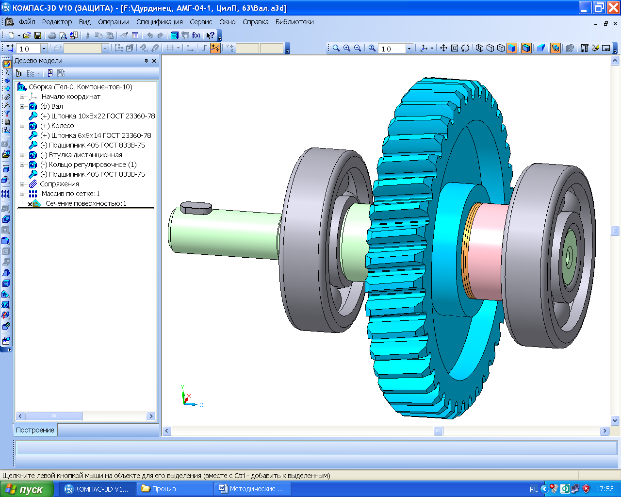This screenshot has height=497, width=621.
Task: Open the Сервис menu
Action: point(201,22)
